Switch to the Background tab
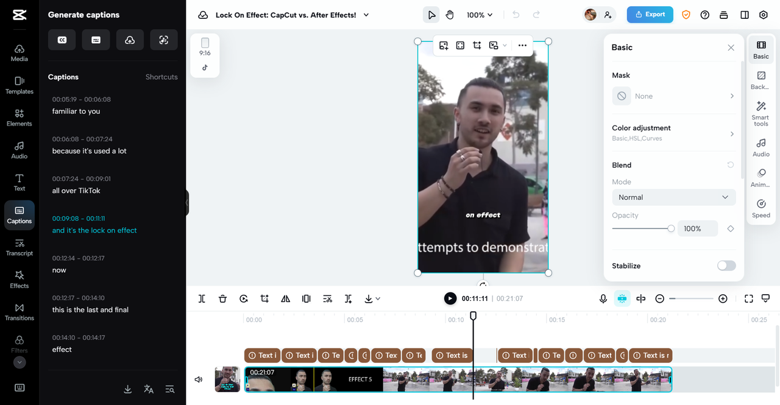Image resolution: width=780 pixels, height=405 pixels. coord(760,80)
